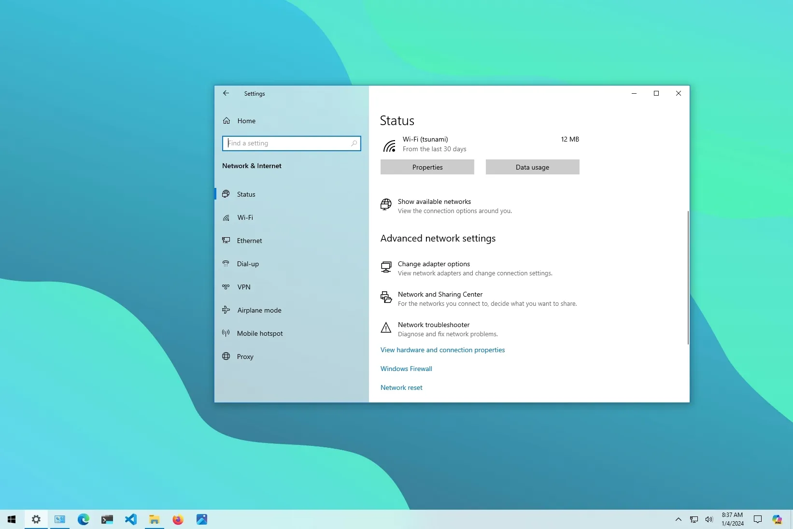Open the Home icon in the sidebar
This screenshot has height=529, width=793.
pos(227,121)
